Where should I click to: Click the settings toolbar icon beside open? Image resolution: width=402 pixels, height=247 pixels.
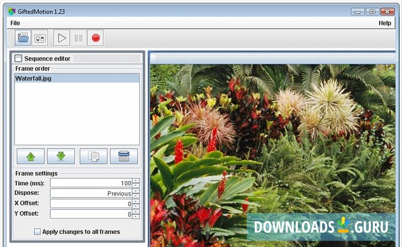[40, 38]
